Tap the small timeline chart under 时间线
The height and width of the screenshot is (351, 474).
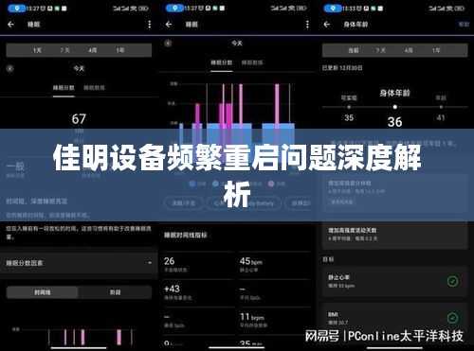coord(76,337)
